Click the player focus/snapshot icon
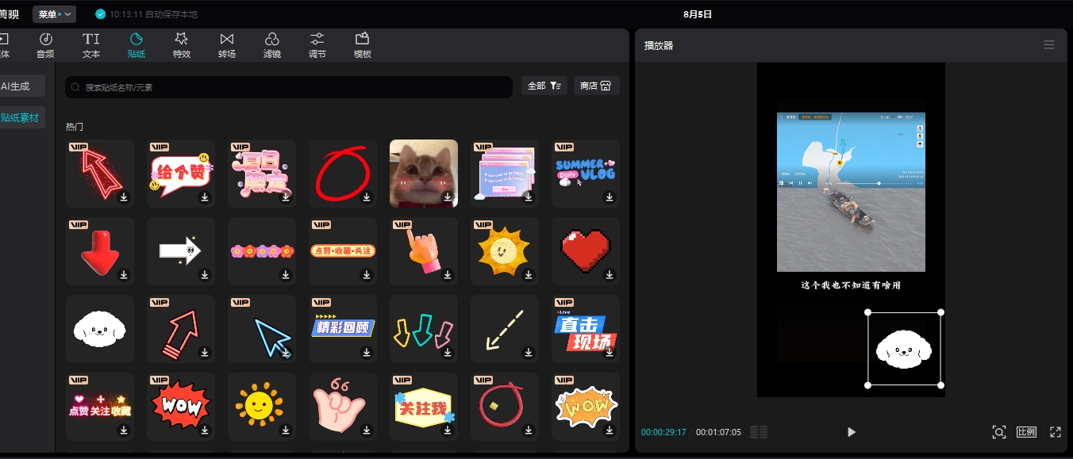Screen dimensions: 1073x459 (998, 432)
